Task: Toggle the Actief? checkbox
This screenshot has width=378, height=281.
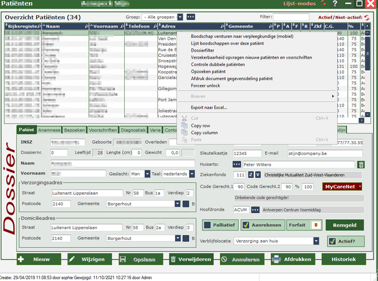Action: 331,240
